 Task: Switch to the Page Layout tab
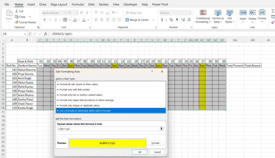(59, 4)
